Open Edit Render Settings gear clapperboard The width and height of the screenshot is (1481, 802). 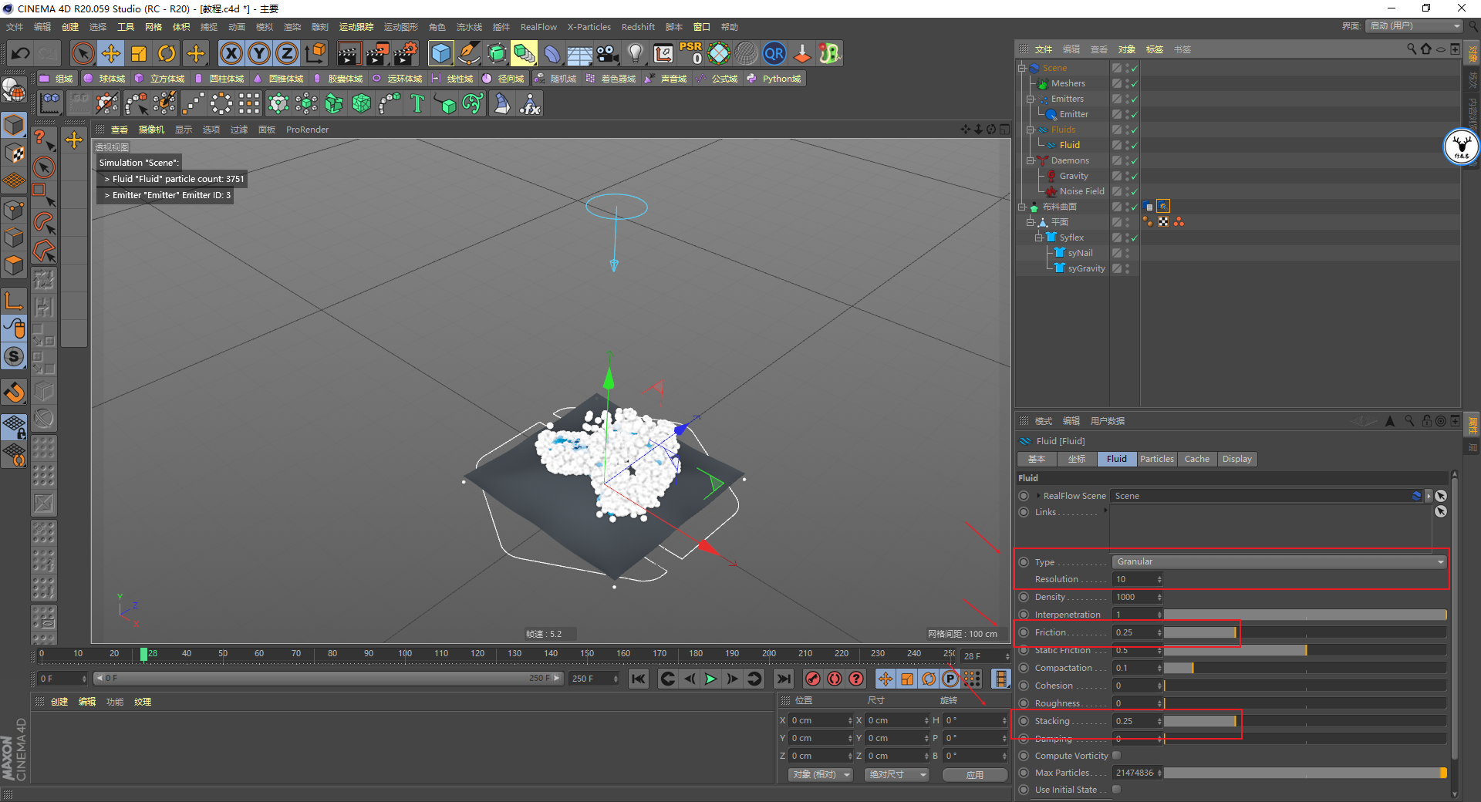406,53
